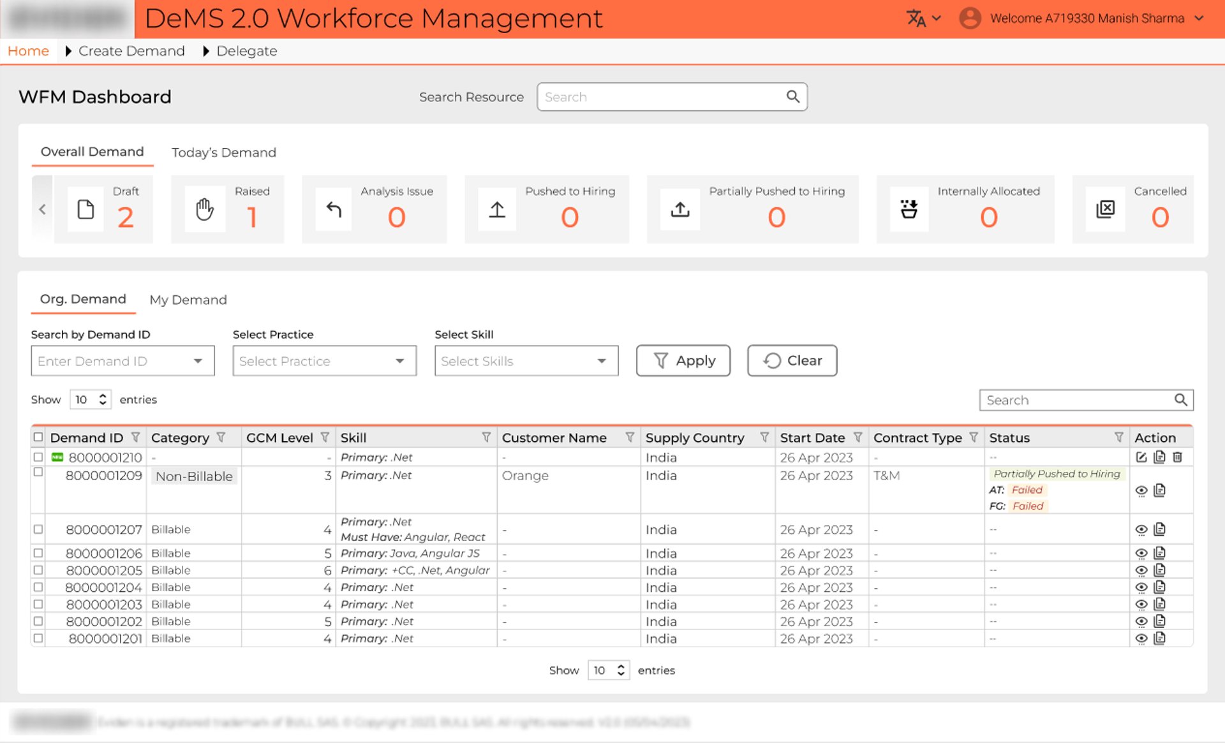Focus the table Search input field

(1086, 400)
